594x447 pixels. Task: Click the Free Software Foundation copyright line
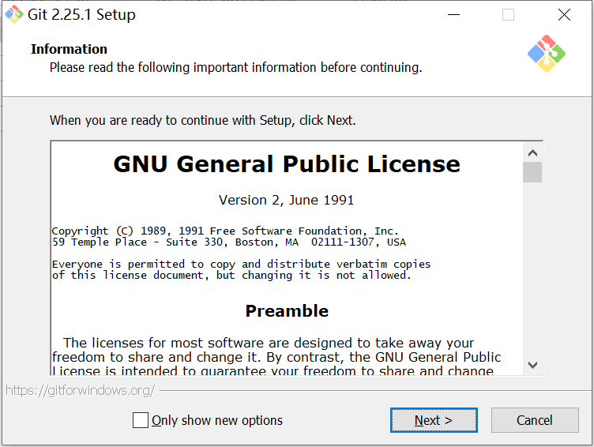point(225,231)
